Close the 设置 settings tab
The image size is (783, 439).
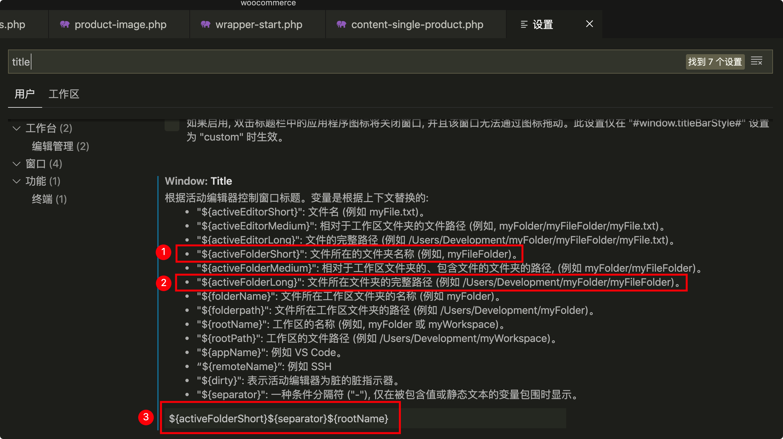coord(589,24)
